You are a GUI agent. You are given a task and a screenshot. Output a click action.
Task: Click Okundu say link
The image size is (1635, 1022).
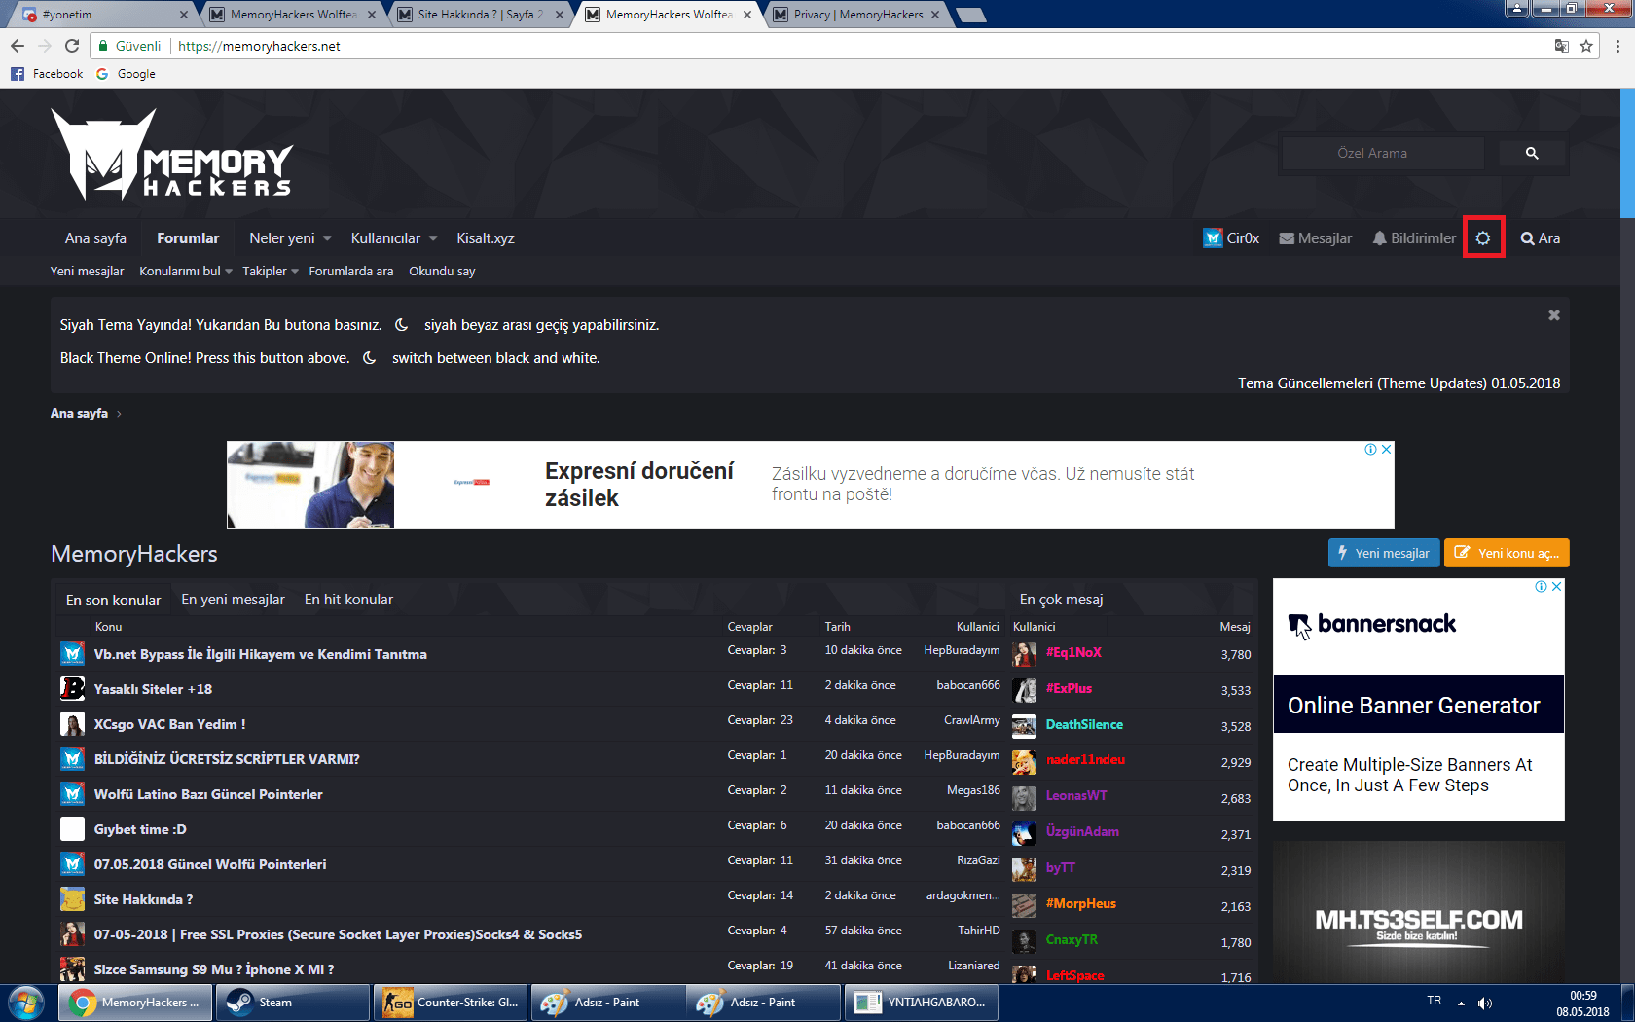(442, 272)
